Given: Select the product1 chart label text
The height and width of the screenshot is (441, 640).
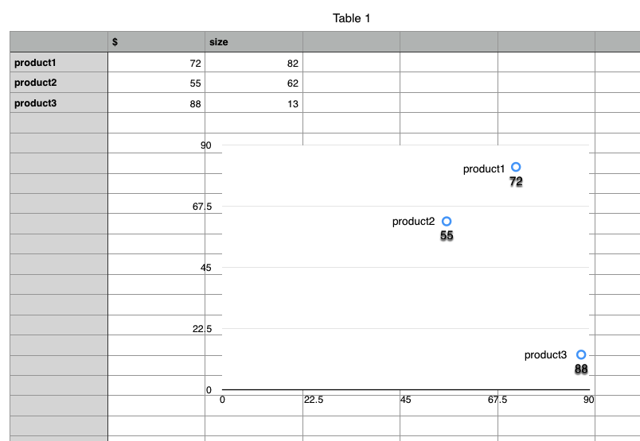Looking at the screenshot, I should click(484, 168).
